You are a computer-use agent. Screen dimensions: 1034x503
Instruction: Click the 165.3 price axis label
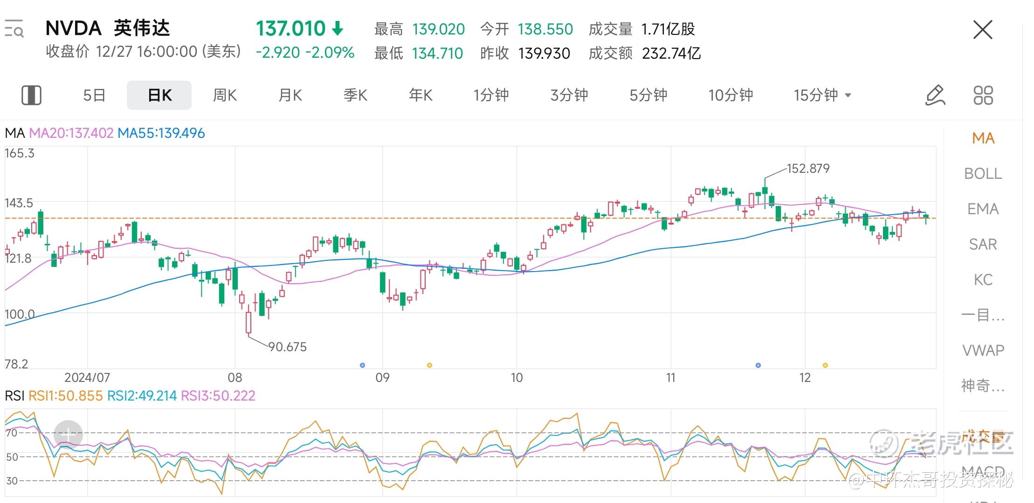(x=20, y=154)
